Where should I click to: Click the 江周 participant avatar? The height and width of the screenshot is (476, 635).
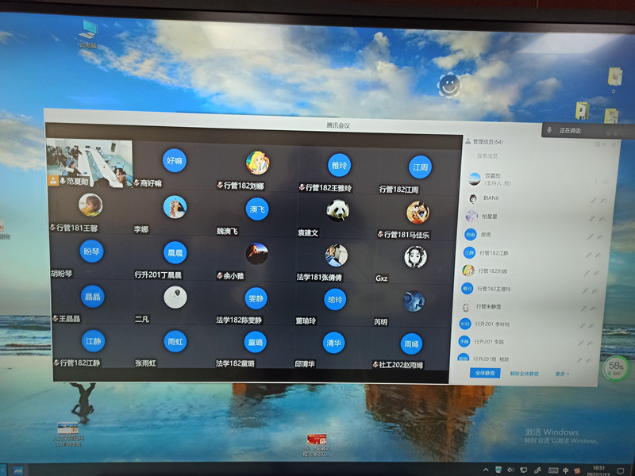pyautogui.click(x=420, y=167)
